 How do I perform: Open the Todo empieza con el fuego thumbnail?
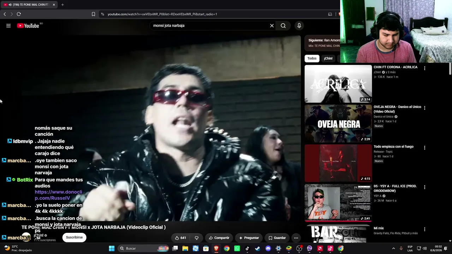[x=338, y=163]
